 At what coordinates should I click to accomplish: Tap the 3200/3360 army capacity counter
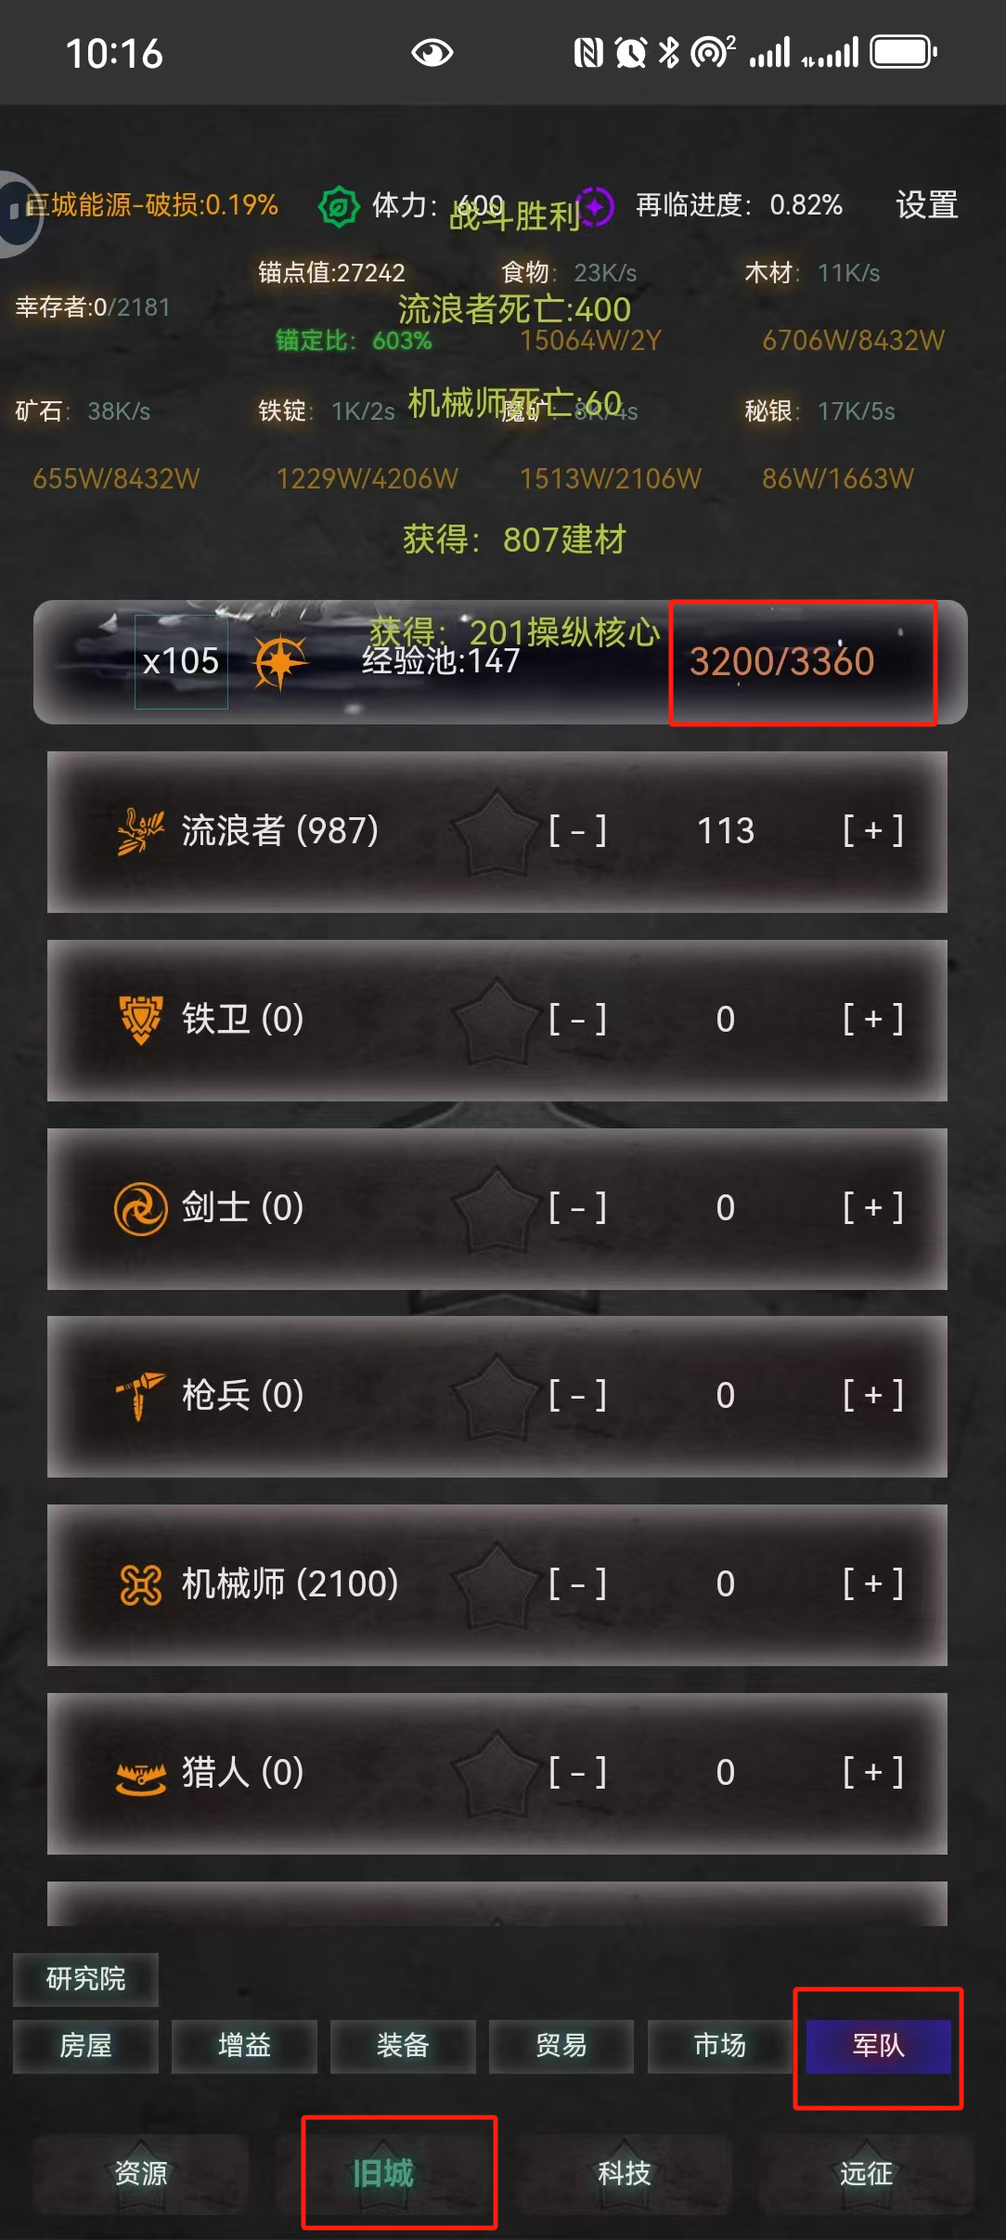click(x=782, y=661)
